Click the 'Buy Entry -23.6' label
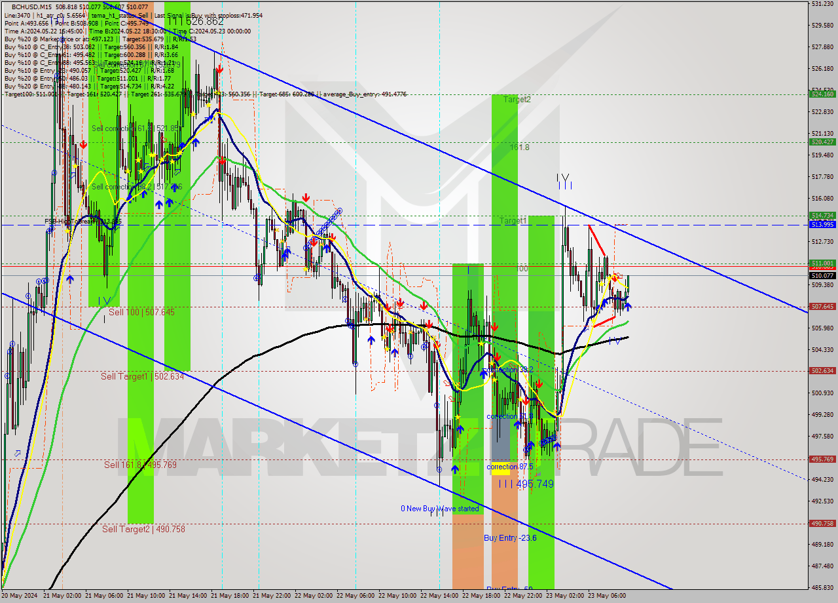The height and width of the screenshot is (603, 838). click(x=510, y=538)
